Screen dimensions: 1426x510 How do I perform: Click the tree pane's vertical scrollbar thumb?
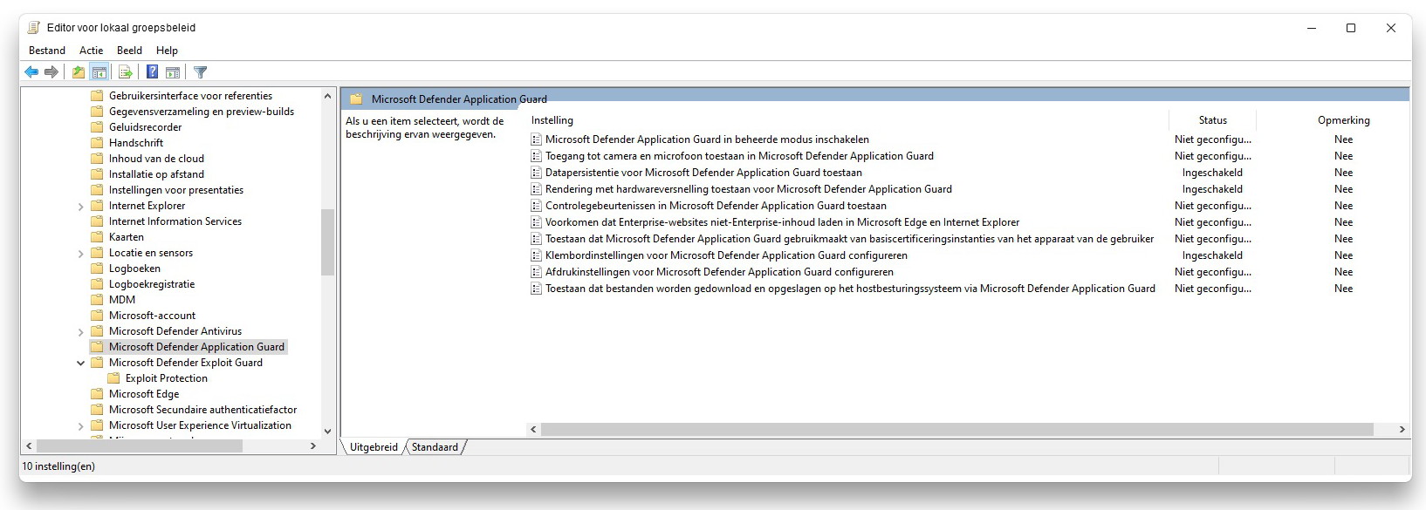click(328, 242)
